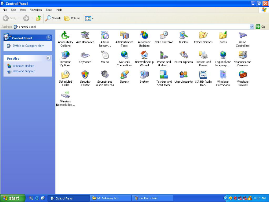Open the Display properties icon
Image resolution: width=269 pixels, height=202 pixels.
(183, 37)
